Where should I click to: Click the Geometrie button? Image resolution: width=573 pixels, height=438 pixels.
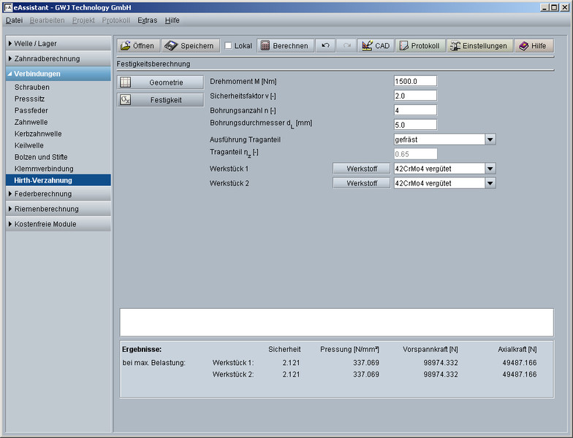[x=161, y=82]
